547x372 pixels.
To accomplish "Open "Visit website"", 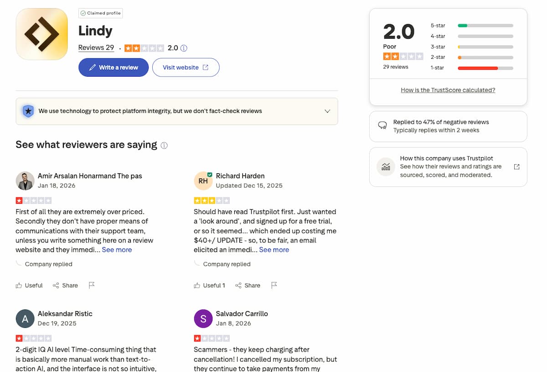I will coord(186,67).
